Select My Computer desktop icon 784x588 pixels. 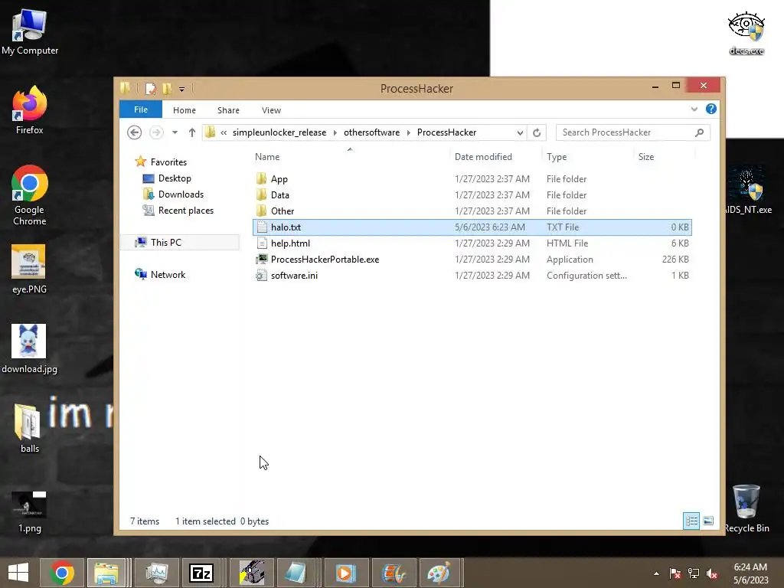tap(30, 31)
